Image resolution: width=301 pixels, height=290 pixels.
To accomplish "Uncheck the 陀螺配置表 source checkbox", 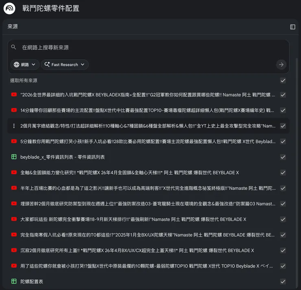I will 283,281.
